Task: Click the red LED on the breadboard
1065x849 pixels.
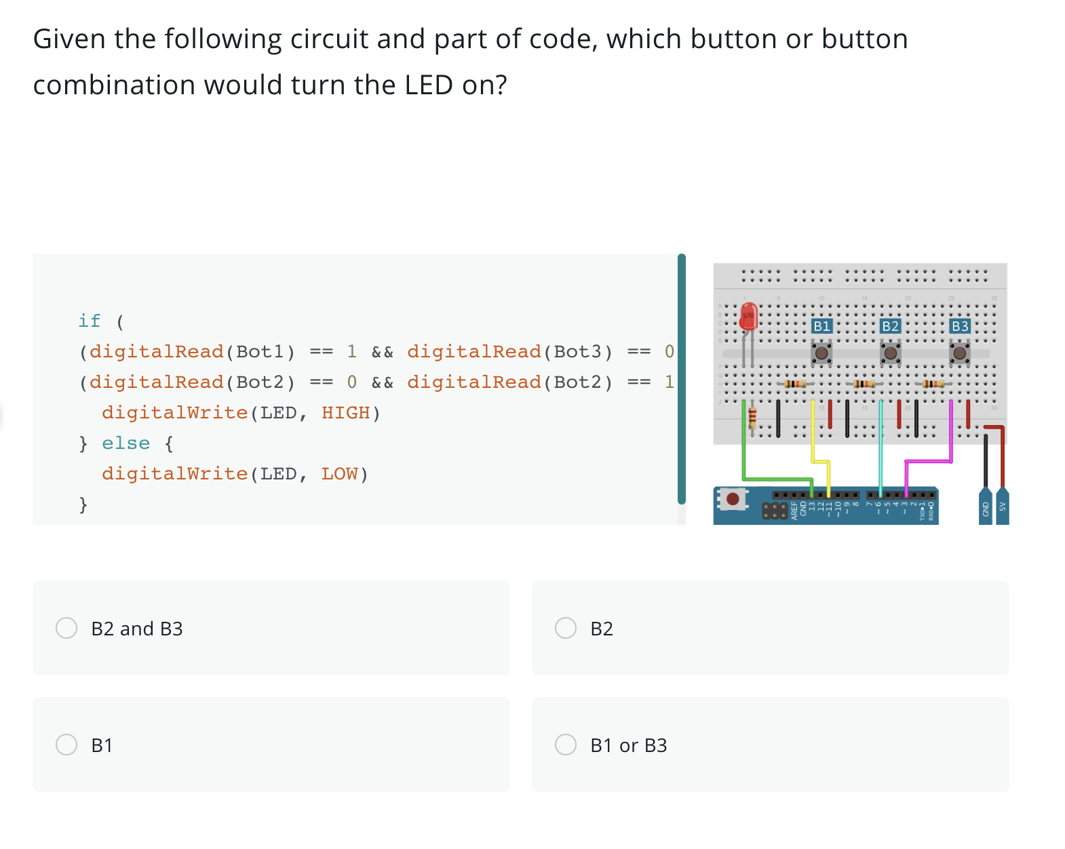Action: [748, 317]
